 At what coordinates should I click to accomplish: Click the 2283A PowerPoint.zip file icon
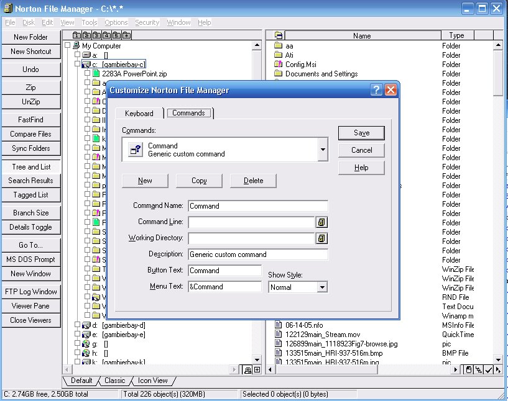(96, 73)
